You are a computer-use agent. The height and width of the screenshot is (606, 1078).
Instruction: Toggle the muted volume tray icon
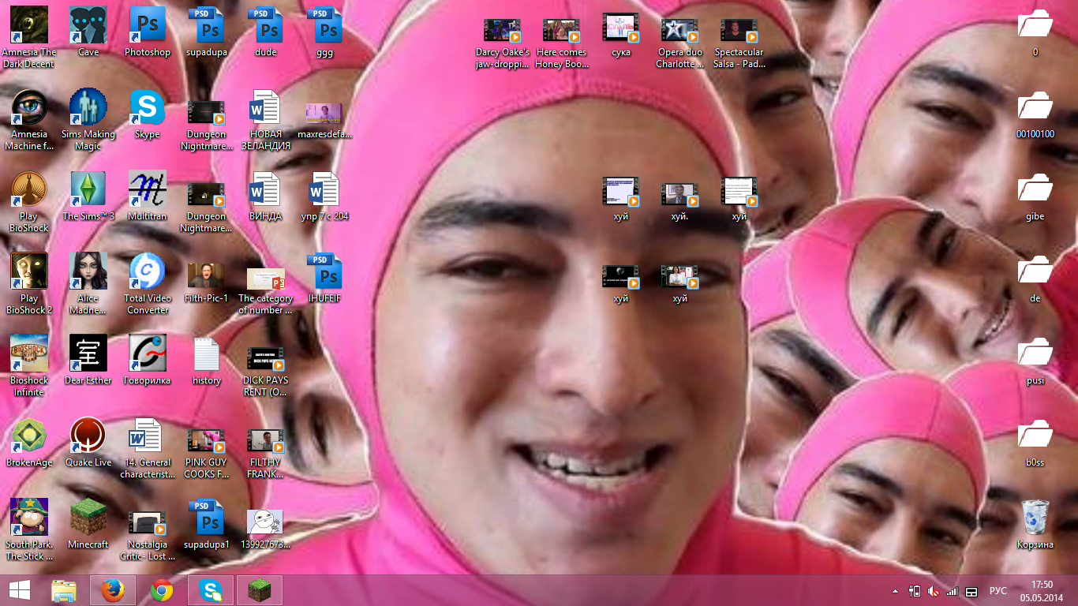pyautogui.click(x=934, y=591)
